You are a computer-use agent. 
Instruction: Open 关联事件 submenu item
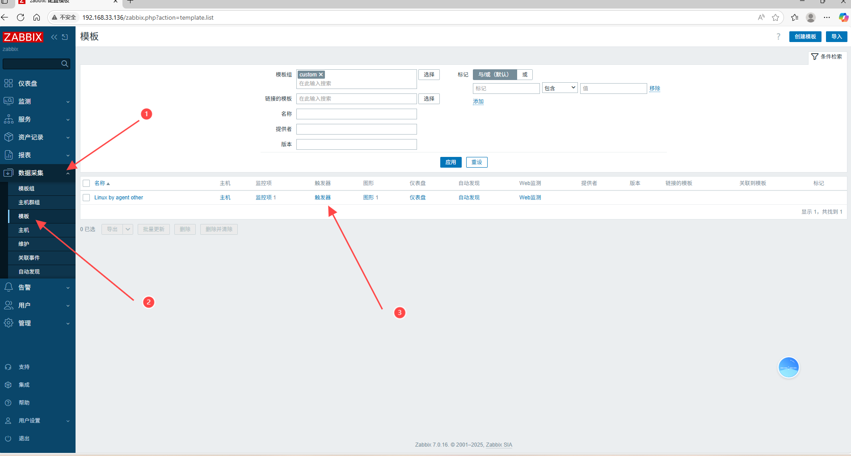pyautogui.click(x=29, y=258)
